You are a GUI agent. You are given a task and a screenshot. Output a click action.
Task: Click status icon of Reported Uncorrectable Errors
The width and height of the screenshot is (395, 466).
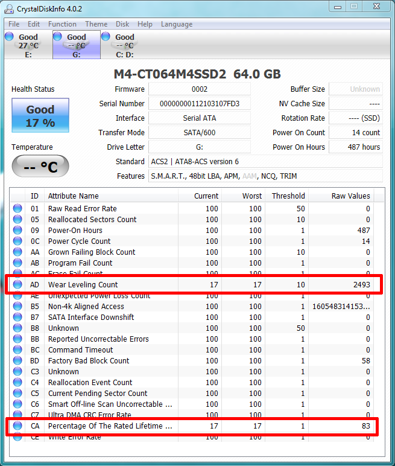[x=17, y=339]
